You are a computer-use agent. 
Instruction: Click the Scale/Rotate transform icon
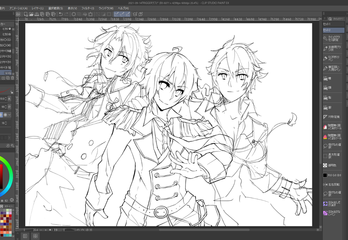coord(90,14)
